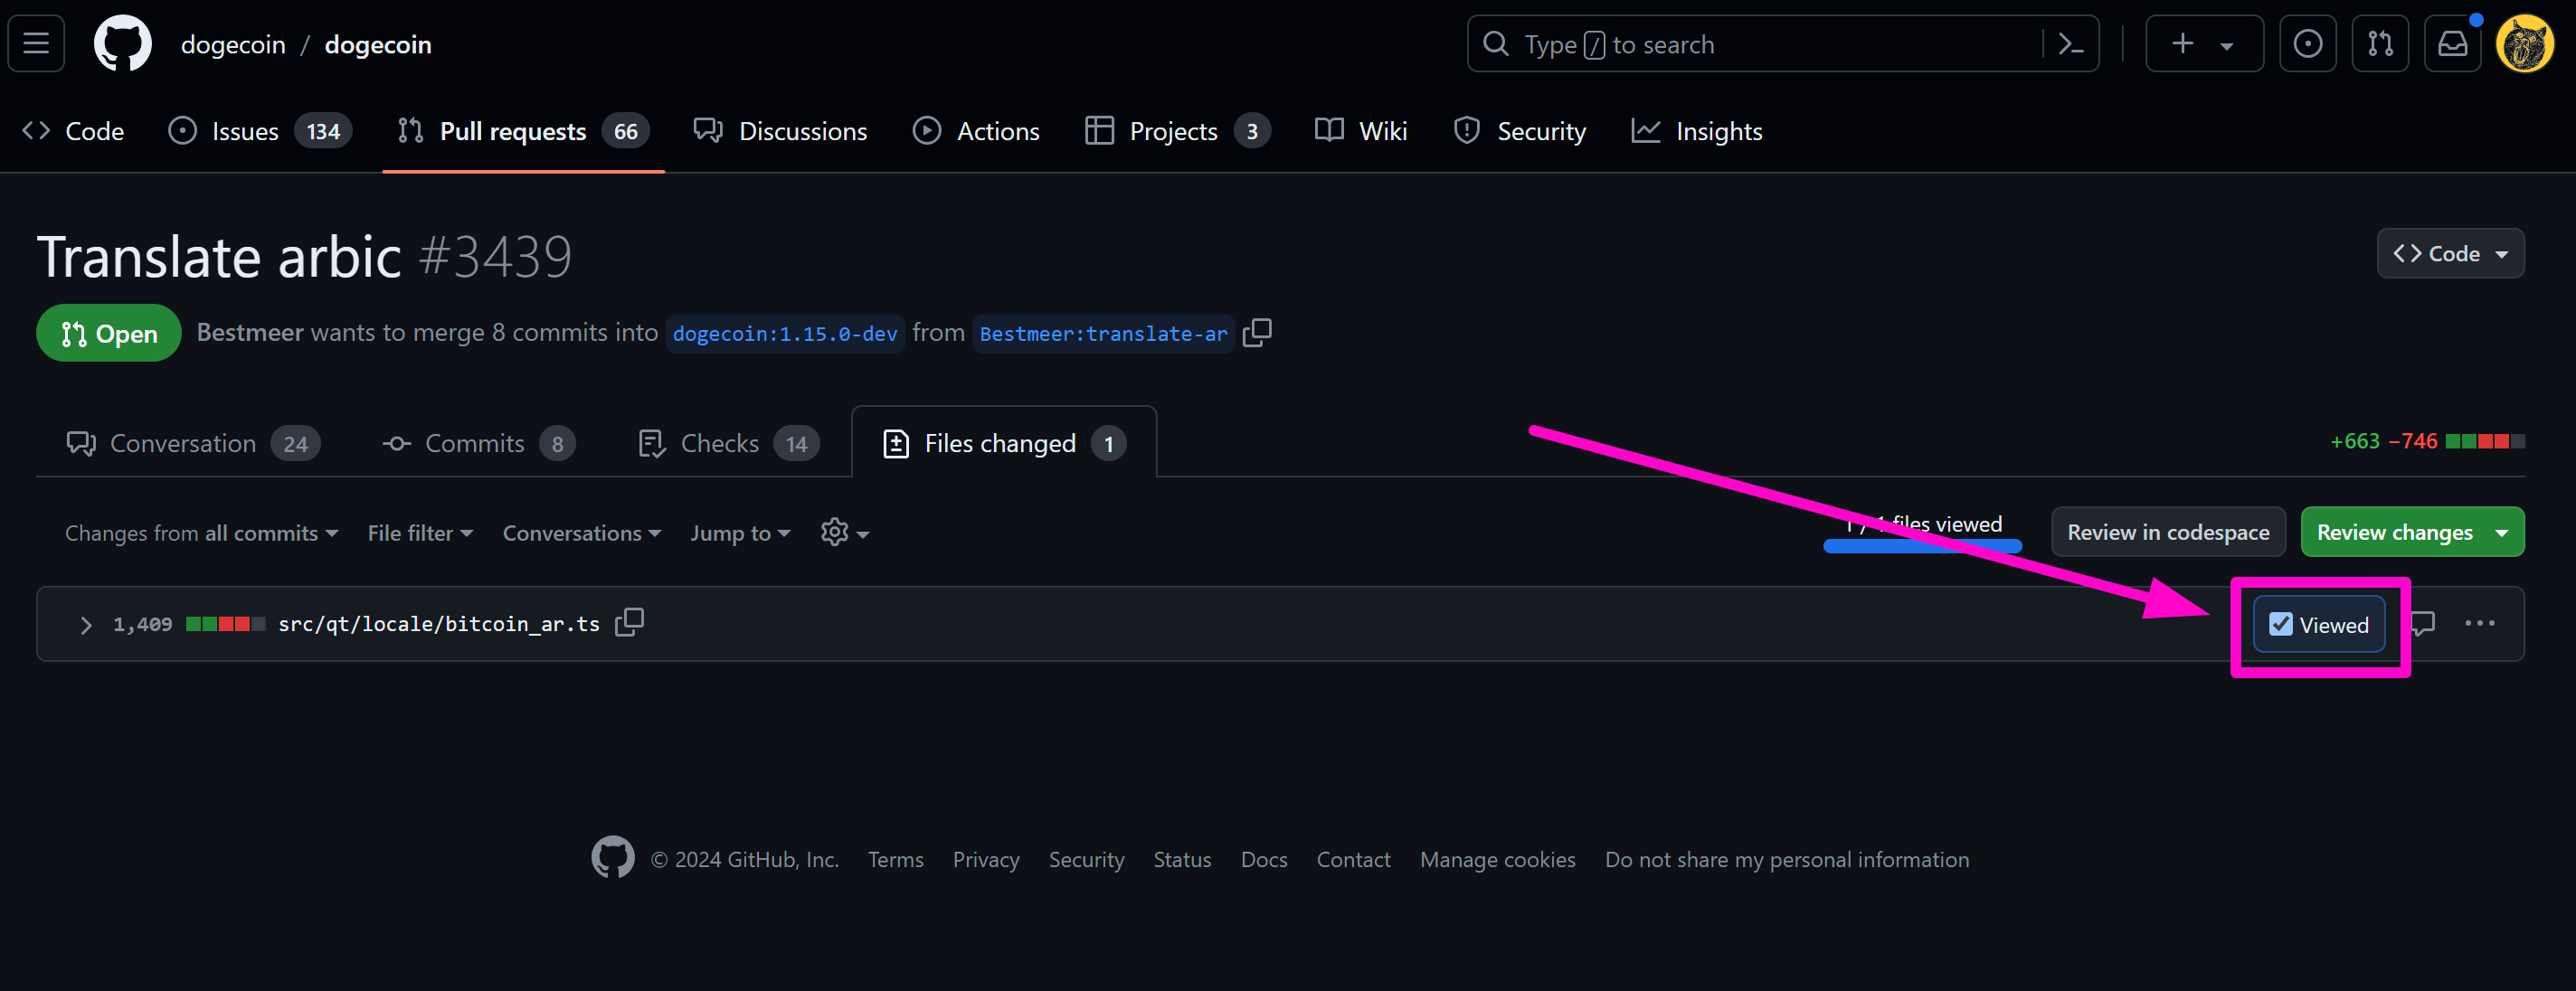
Task: Open diff view settings gear menu
Action: (844, 533)
